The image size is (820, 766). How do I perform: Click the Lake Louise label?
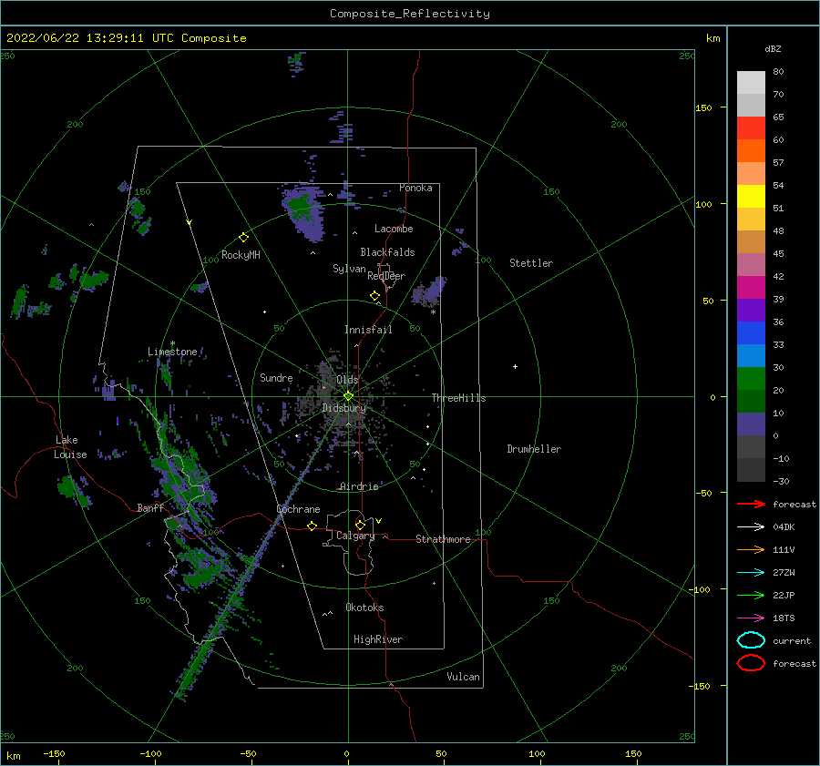(70, 447)
